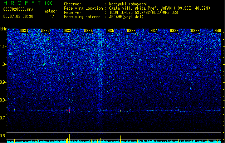The height and width of the screenshot is (143, 225).
Task: Click the Receiver label
Action: click(73, 13)
